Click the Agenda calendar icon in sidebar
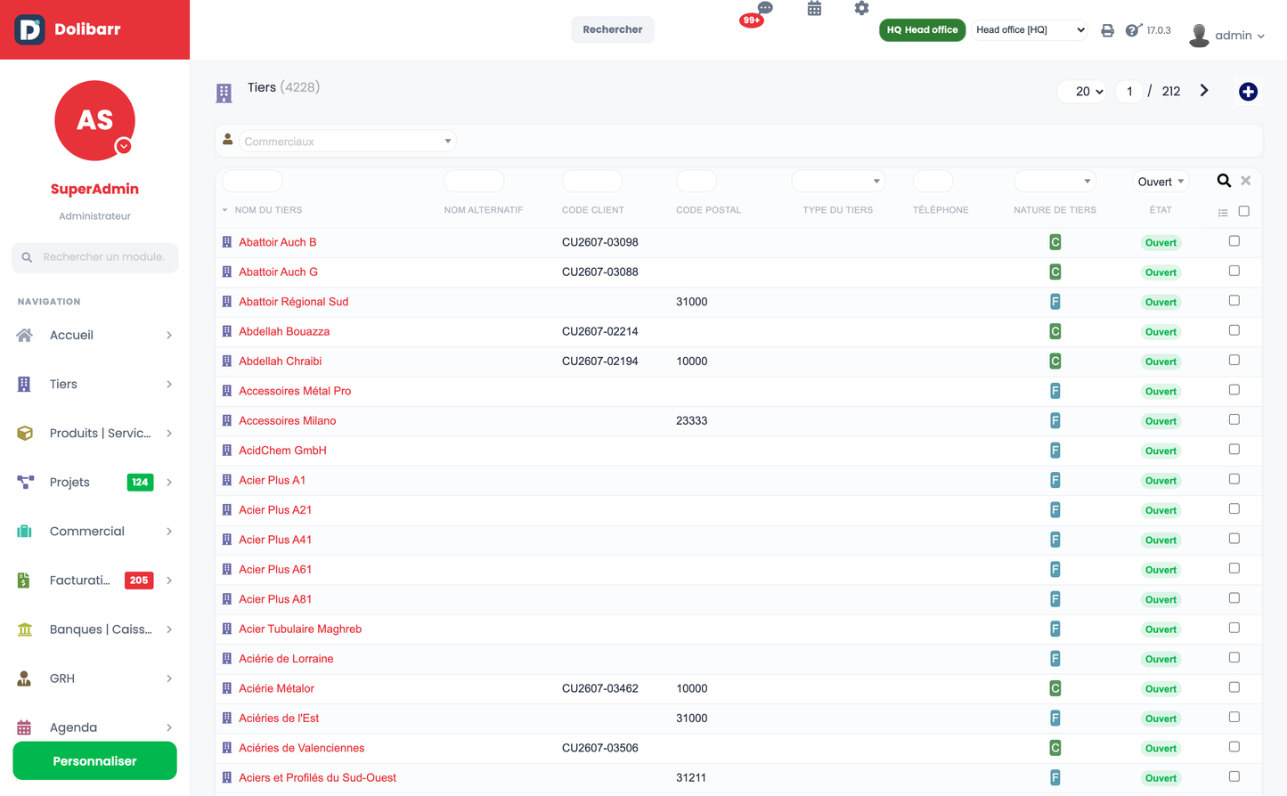 click(25, 727)
